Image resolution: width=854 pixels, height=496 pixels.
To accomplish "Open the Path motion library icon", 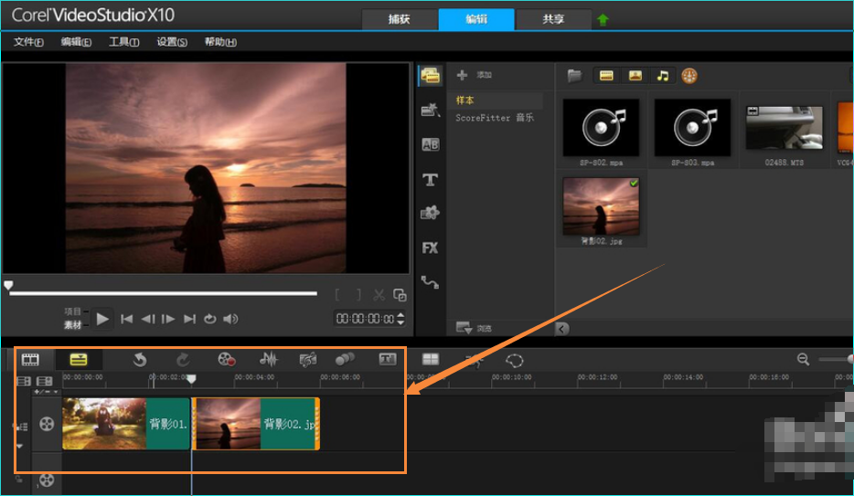I will (430, 282).
